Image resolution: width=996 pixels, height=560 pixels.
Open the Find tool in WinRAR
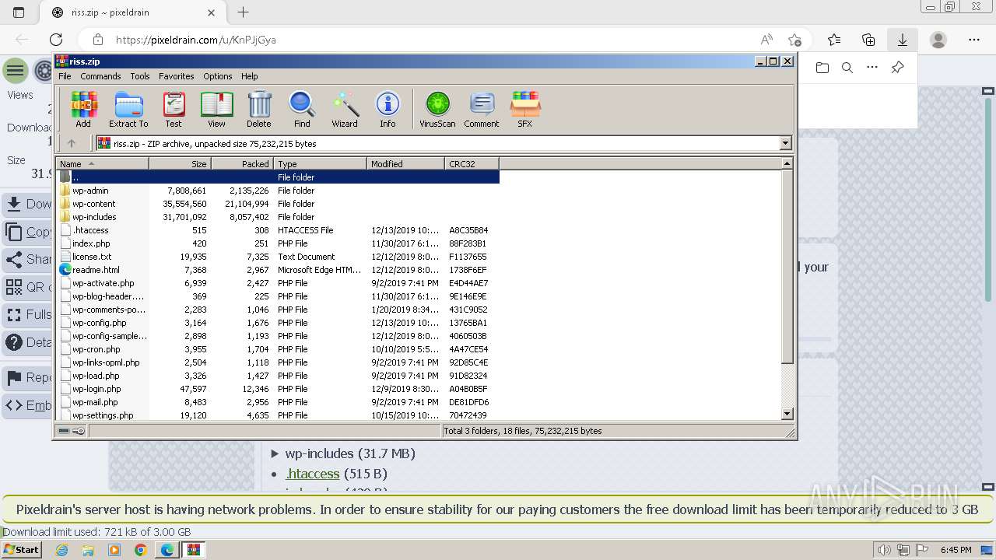[302, 109]
